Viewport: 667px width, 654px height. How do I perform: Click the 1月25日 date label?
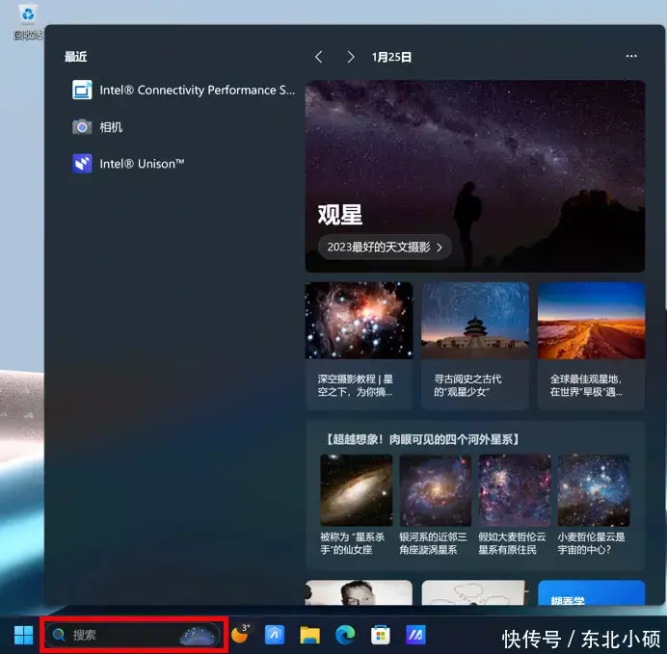click(x=391, y=57)
